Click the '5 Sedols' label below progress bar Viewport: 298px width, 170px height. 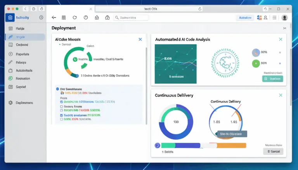tap(168, 152)
